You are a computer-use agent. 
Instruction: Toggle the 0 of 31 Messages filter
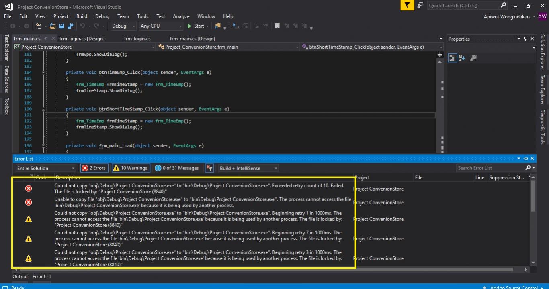click(x=177, y=168)
